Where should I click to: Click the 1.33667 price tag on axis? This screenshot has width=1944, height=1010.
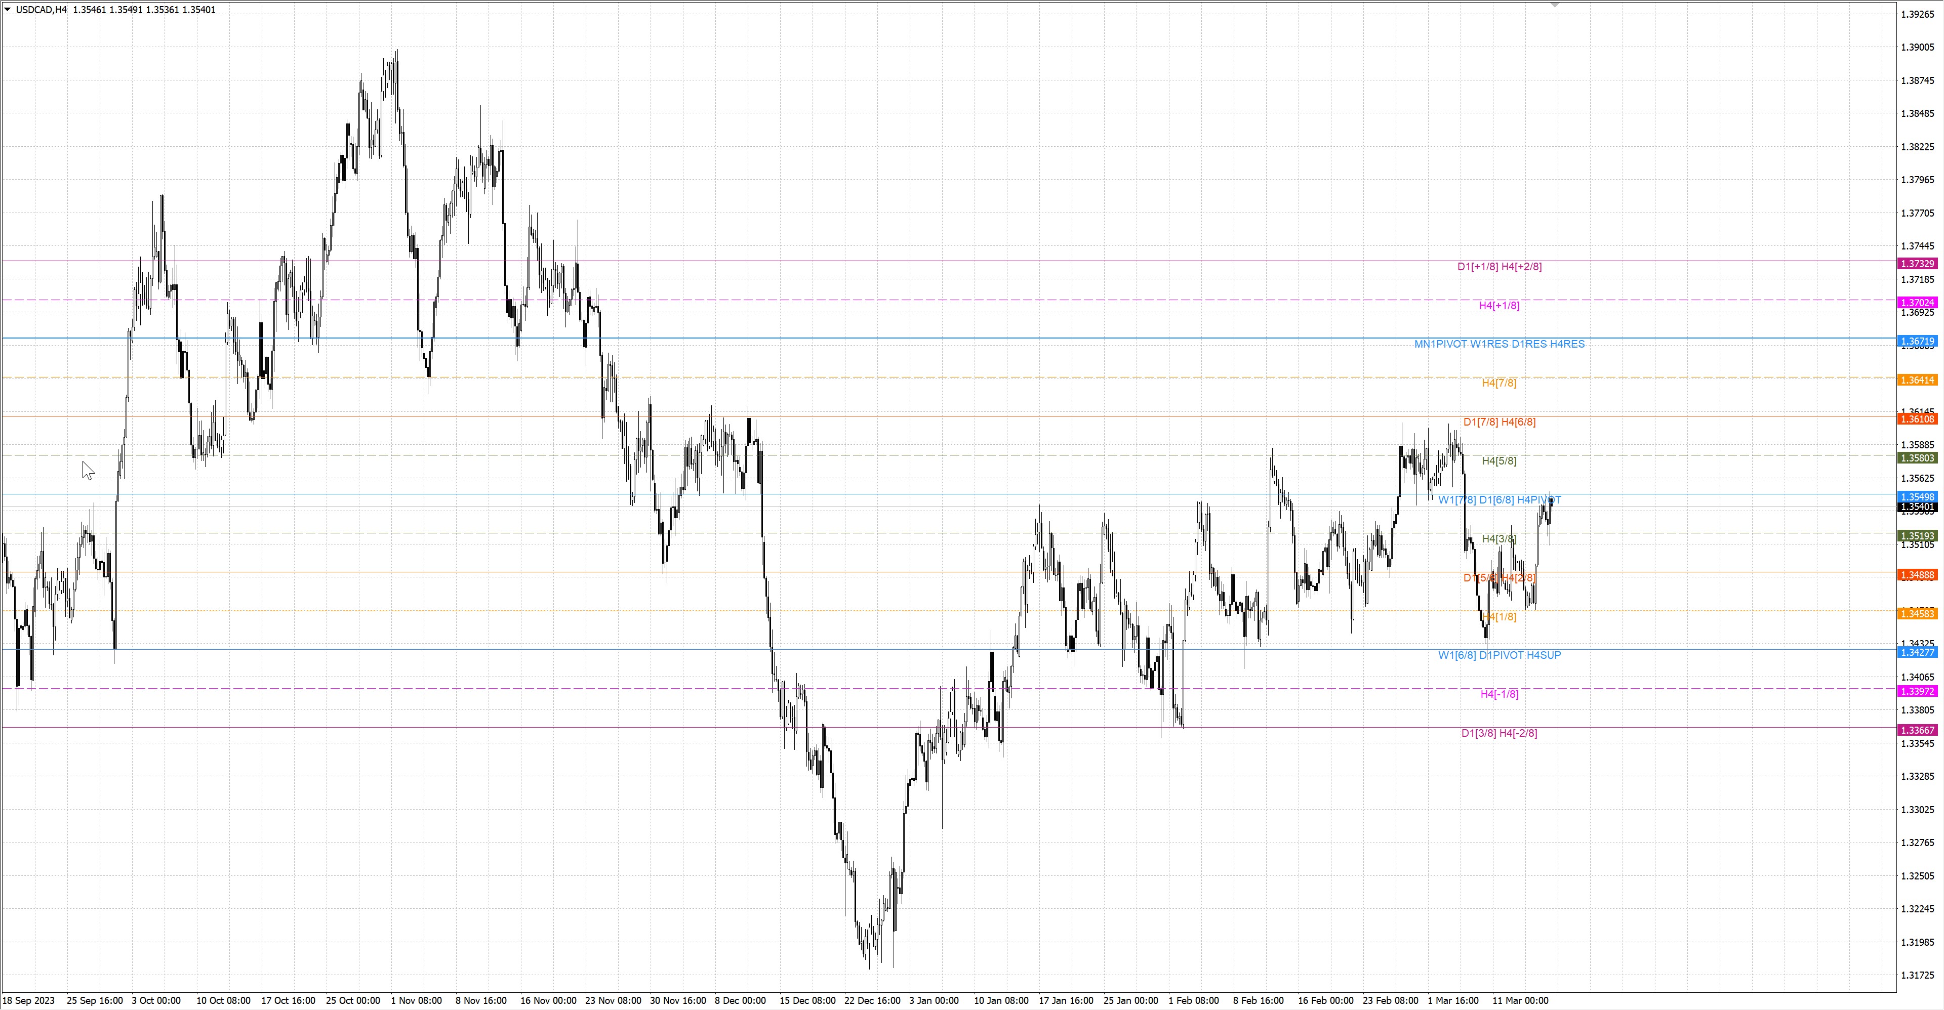pyautogui.click(x=1917, y=730)
